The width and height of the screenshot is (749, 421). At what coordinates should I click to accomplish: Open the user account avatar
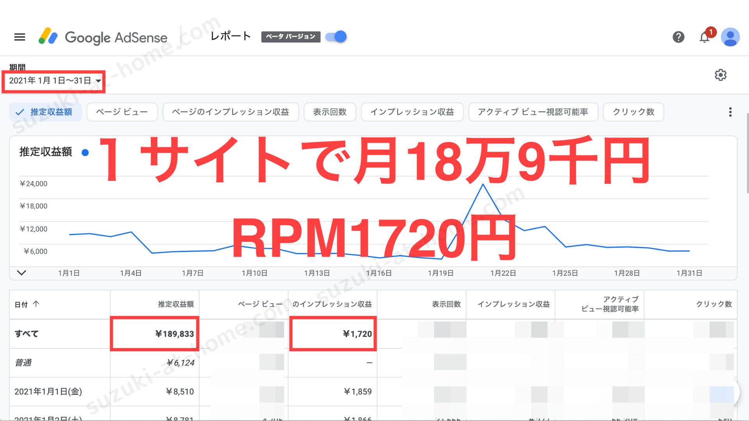tap(730, 37)
